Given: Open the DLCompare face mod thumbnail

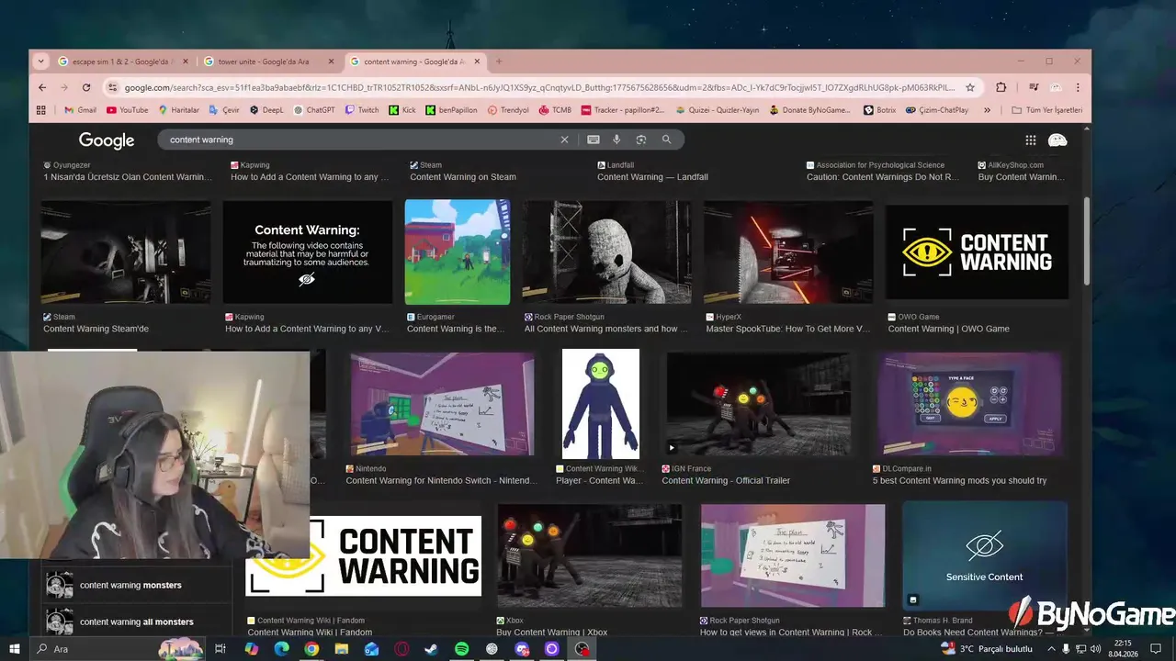Looking at the screenshot, I should (x=969, y=404).
